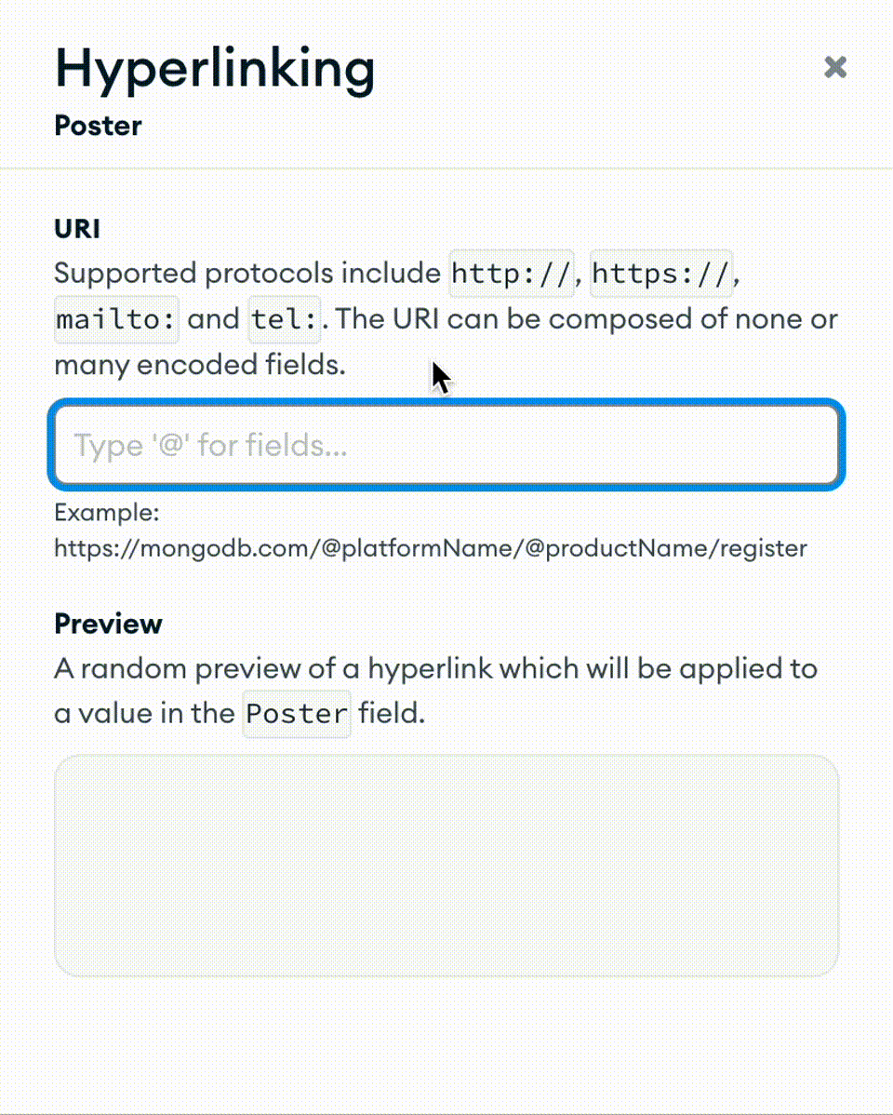This screenshot has width=893, height=1115.
Task: Select the Poster field token in Preview description
Action: click(296, 713)
